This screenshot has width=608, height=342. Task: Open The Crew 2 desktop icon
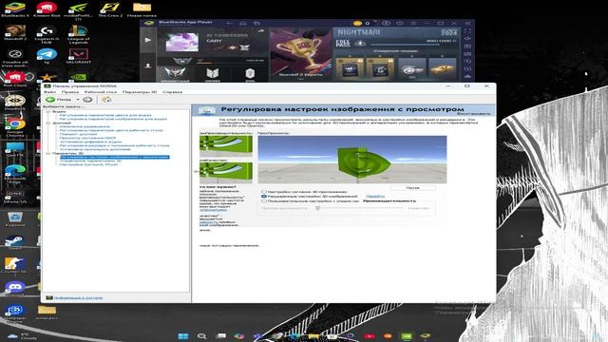click(110, 9)
